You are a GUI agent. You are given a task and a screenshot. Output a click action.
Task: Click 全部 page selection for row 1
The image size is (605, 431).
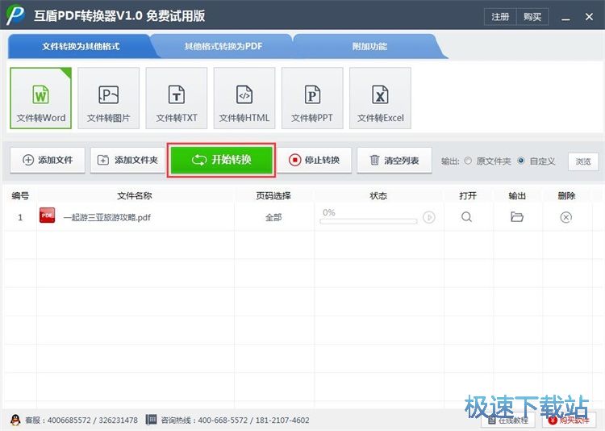273,217
